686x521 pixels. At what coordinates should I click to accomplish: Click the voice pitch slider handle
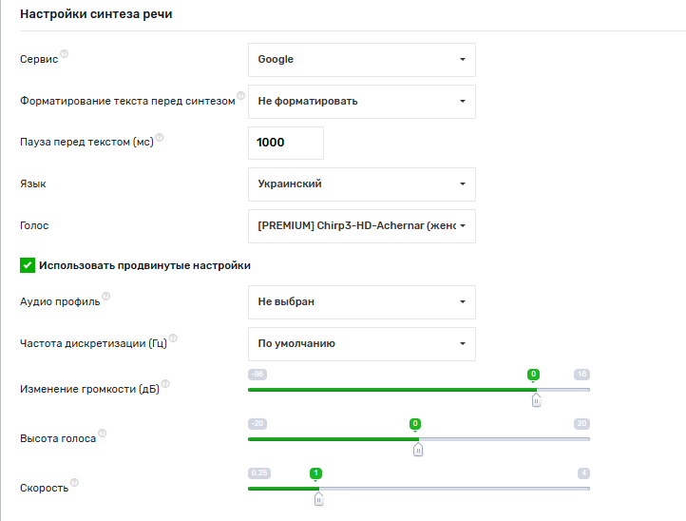pos(417,450)
